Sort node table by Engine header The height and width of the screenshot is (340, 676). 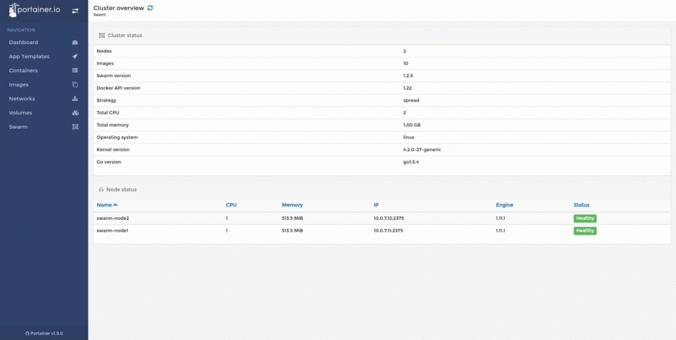coord(504,205)
